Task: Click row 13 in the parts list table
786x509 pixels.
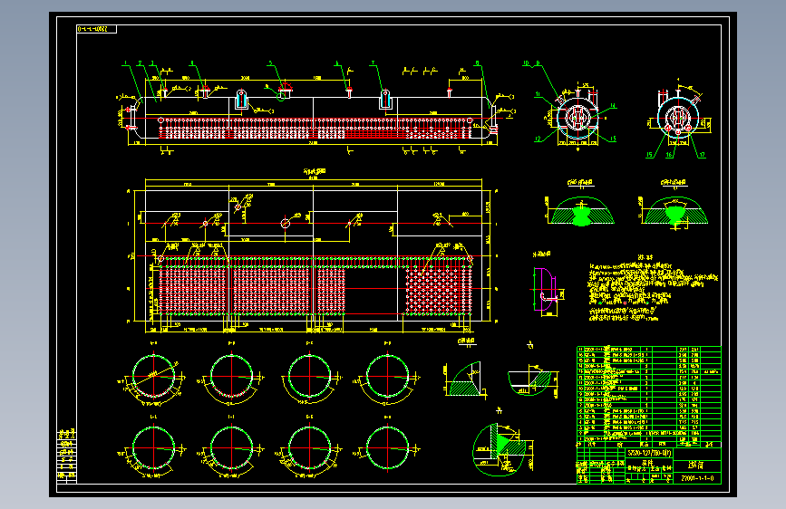Action: click(648, 371)
